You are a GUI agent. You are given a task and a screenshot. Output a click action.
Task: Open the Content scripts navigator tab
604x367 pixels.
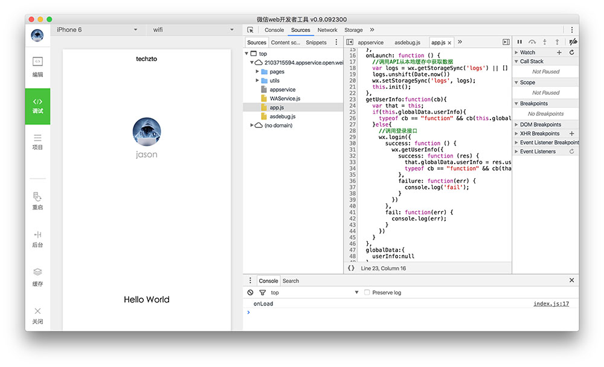286,42
